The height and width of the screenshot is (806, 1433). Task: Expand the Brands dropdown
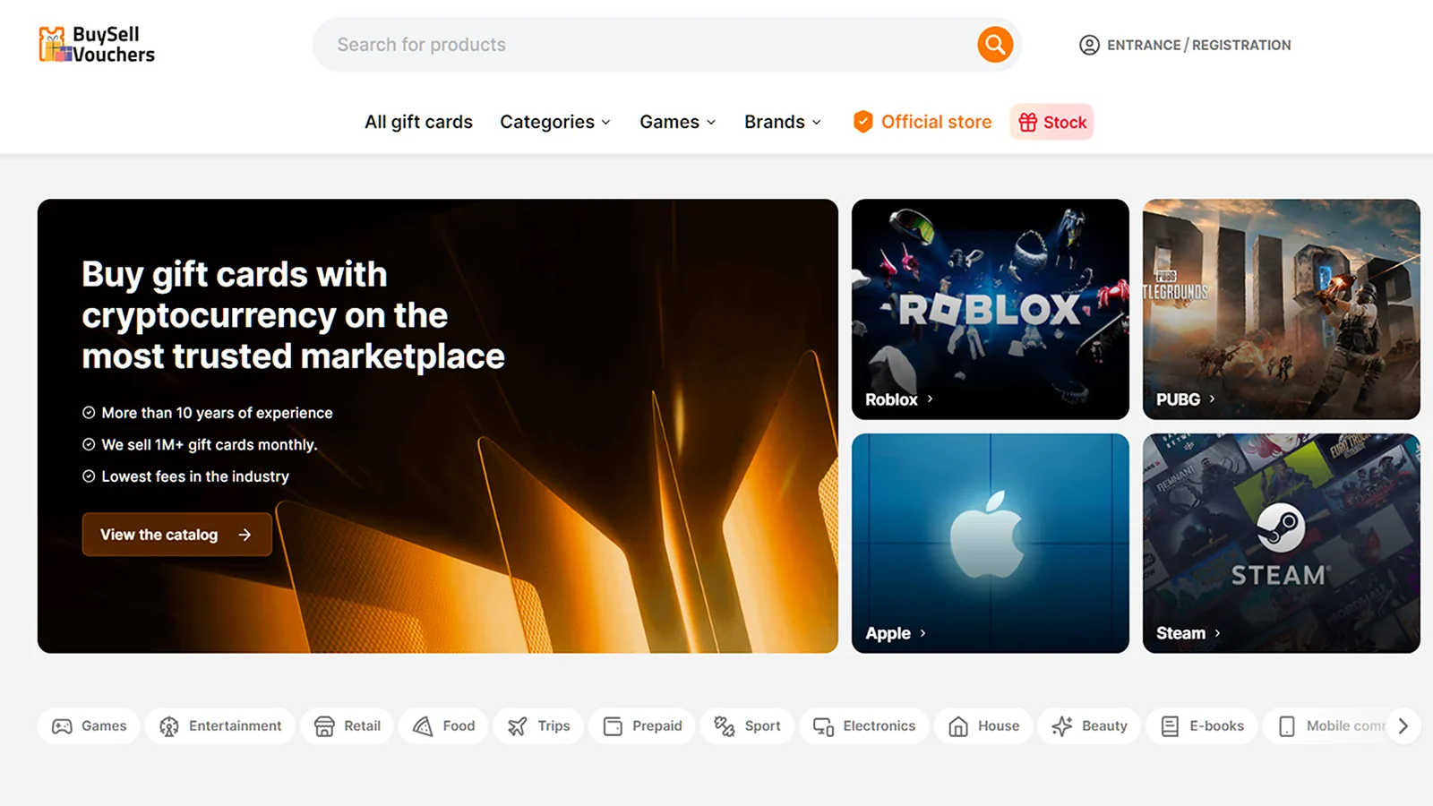[781, 122]
